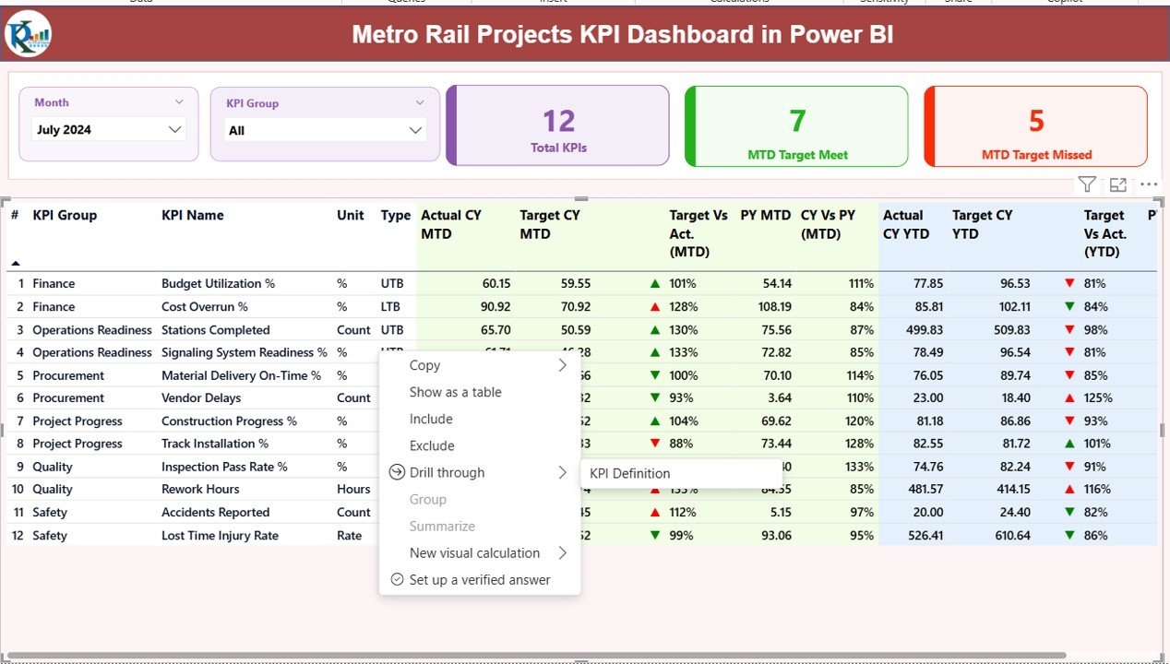Expand the Copy submenu arrow
Image resolution: width=1170 pixels, height=664 pixels.
point(562,365)
